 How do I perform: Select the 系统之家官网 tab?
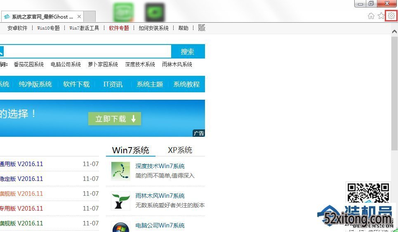[42, 17]
